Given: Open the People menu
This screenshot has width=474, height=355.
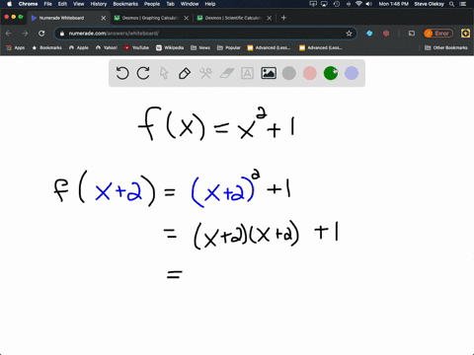Looking at the screenshot, I should tap(152, 4).
